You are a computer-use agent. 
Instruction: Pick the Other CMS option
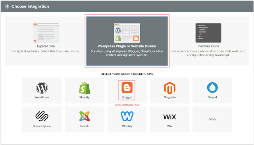[212, 119]
